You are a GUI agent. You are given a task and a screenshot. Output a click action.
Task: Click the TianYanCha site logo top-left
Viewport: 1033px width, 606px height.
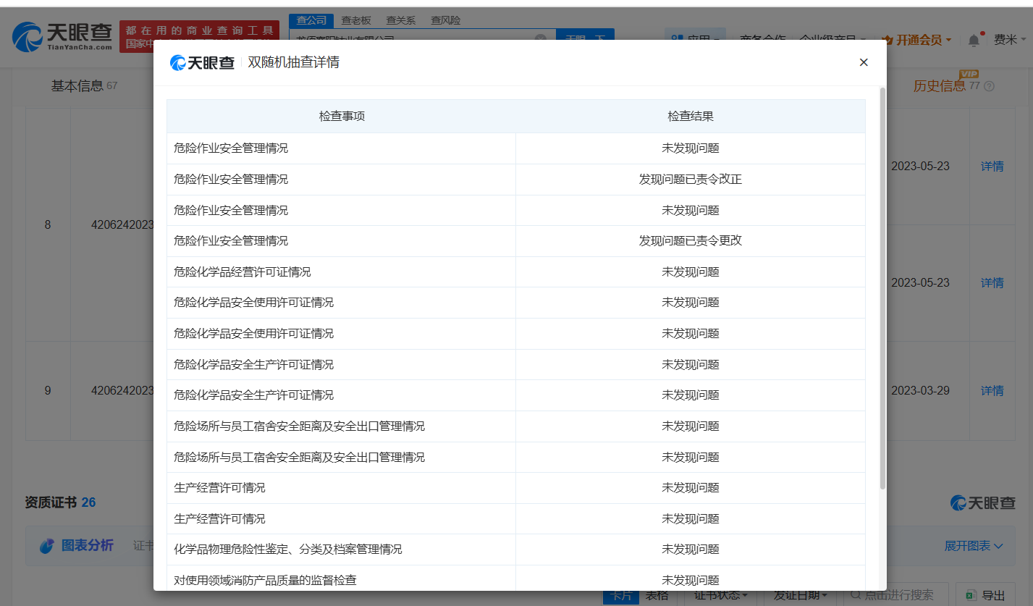tap(62, 37)
